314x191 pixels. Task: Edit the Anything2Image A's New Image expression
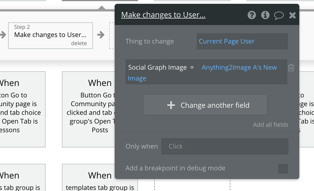(x=239, y=67)
